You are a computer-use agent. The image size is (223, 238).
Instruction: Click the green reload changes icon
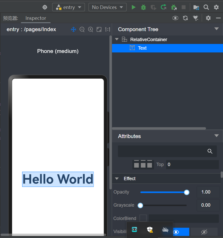pyautogui.click(x=164, y=7)
